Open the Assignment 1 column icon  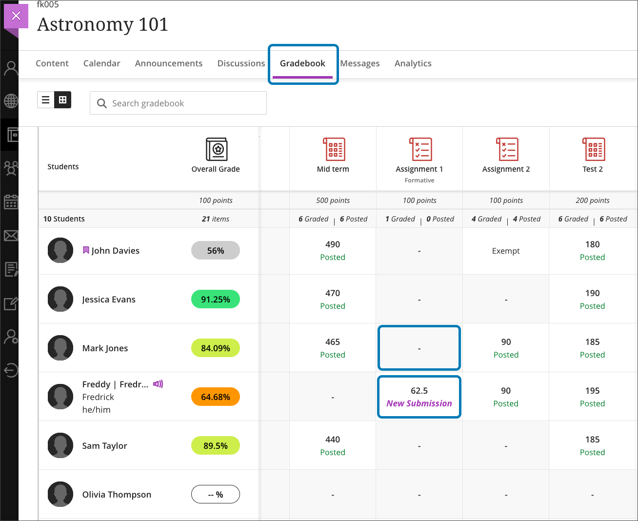point(419,149)
